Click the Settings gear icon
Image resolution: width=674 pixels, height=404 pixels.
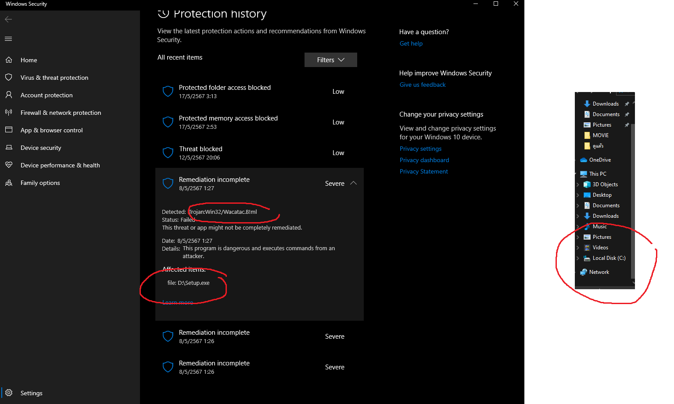pos(9,393)
